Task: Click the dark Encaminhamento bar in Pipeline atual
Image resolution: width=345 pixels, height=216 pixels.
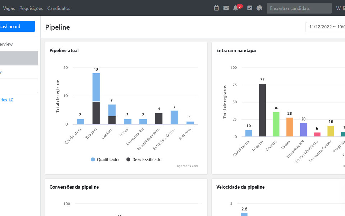Action: (x=158, y=118)
